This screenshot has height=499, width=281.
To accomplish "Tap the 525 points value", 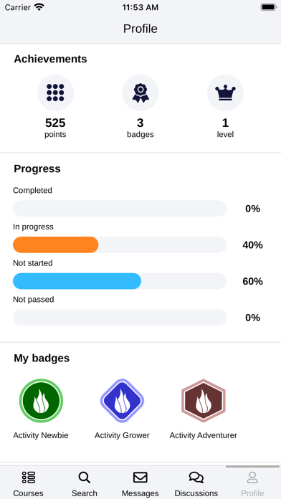I will tap(55, 123).
